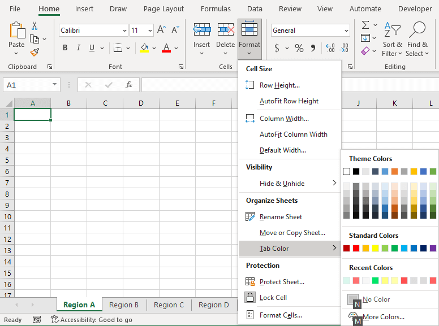Screen dimensions: 439x326
Task: Pick standard yellow tab color
Action: pos(375,248)
